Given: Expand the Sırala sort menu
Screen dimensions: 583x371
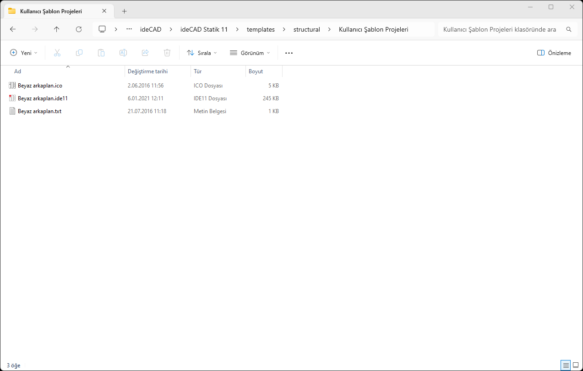Looking at the screenshot, I should [x=202, y=53].
